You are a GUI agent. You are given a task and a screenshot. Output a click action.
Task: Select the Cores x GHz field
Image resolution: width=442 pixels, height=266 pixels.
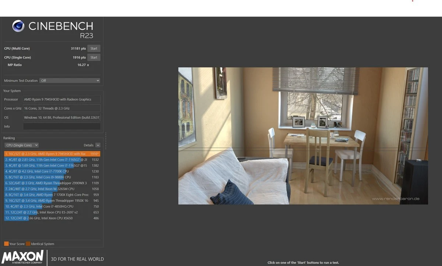pos(62,109)
